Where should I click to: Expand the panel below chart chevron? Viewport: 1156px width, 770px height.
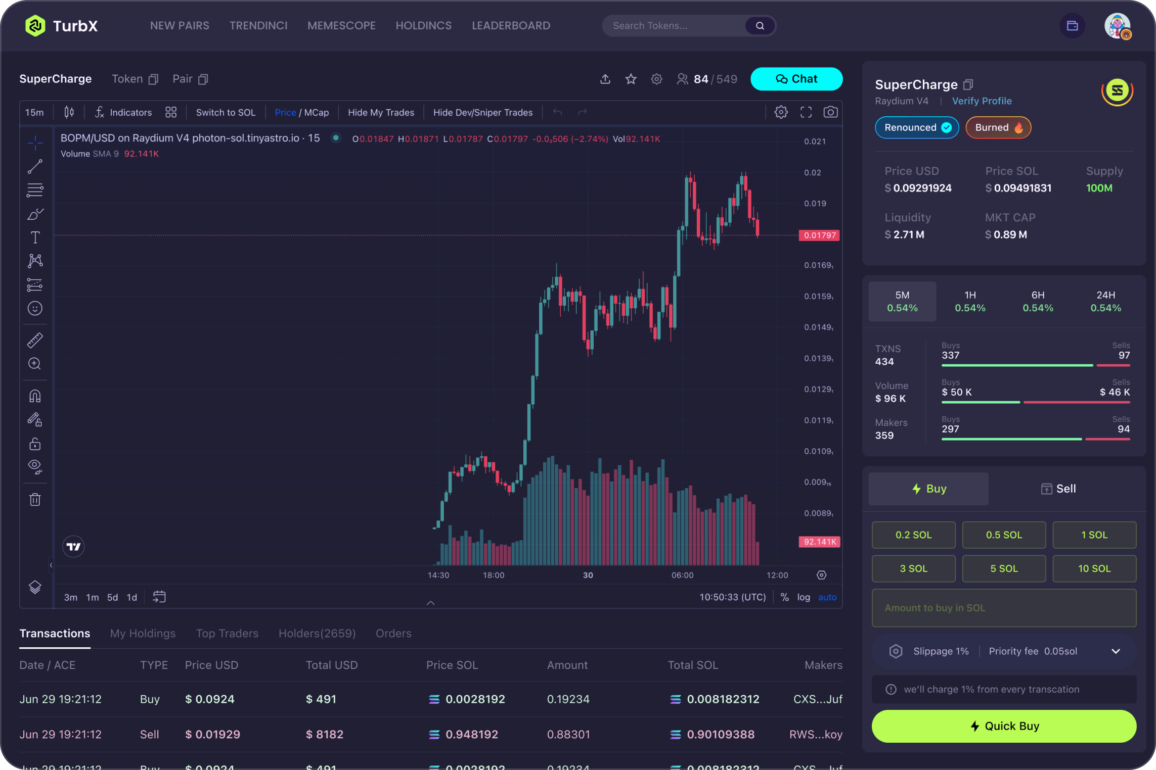(x=430, y=603)
